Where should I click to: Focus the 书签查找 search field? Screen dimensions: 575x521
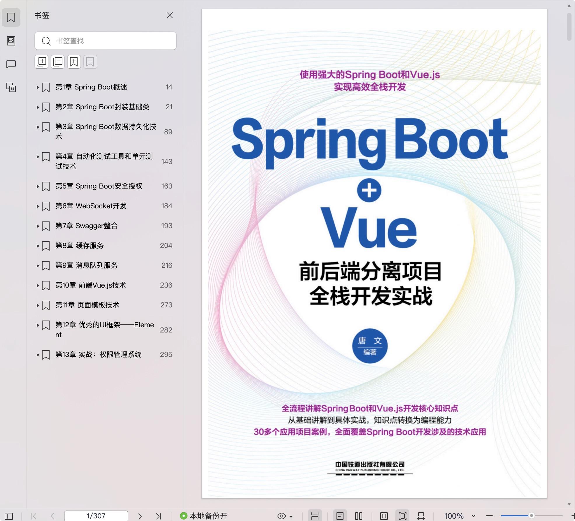pos(106,41)
